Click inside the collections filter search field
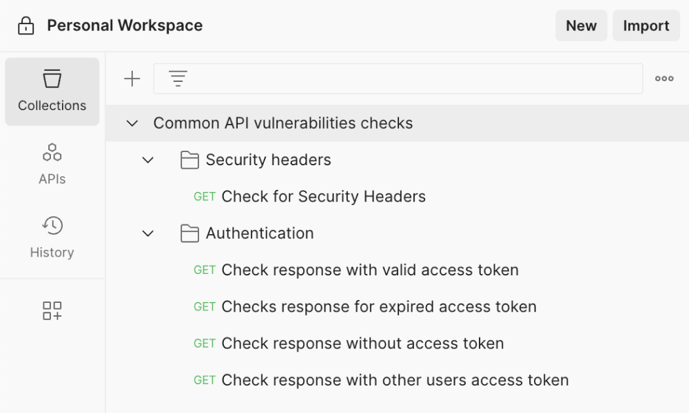Image resolution: width=689 pixels, height=413 pixels. click(x=413, y=79)
